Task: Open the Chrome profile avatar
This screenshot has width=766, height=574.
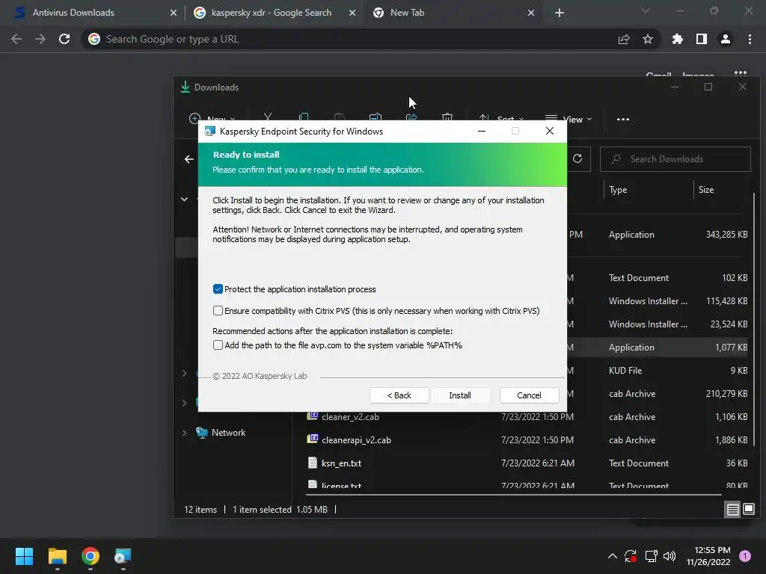Action: point(726,39)
